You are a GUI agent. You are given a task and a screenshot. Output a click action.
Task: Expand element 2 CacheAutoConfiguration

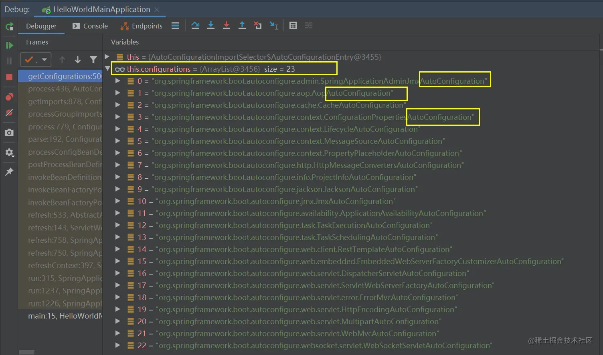(x=118, y=105)
